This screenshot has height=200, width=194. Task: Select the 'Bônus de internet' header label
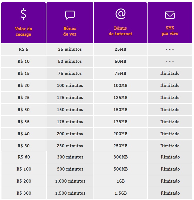(x=121, y=31)
